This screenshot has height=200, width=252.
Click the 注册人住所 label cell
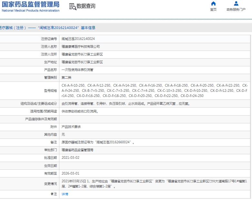click(x=49, y=54)
